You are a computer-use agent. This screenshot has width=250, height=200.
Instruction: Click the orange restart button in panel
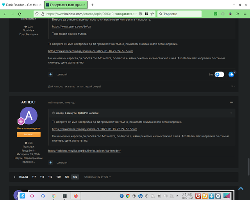205,196
